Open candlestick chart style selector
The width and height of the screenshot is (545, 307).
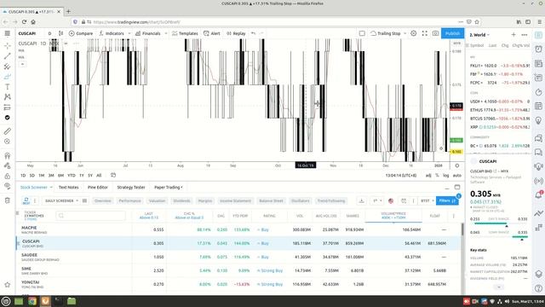coord(60,33)
